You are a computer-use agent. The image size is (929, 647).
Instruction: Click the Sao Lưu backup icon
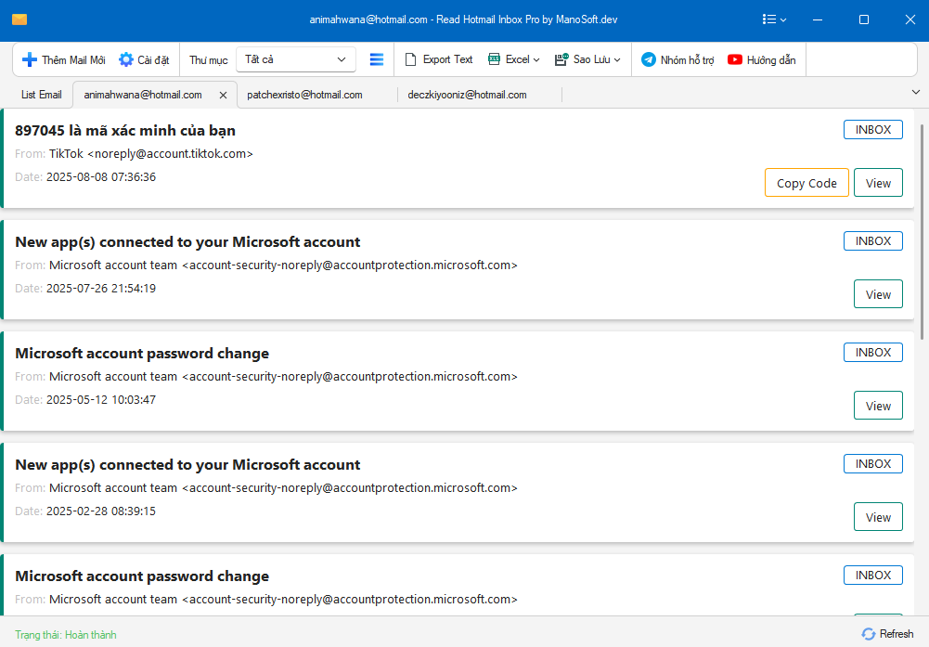click(x=561, y=59)
